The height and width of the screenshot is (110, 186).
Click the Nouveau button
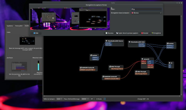(109, 33)
